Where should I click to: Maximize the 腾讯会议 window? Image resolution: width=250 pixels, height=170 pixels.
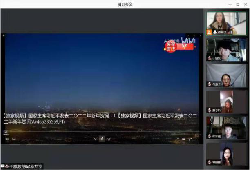pos(238,4)
